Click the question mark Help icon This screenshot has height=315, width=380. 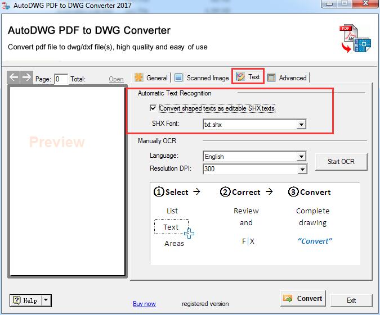[16, 300]
